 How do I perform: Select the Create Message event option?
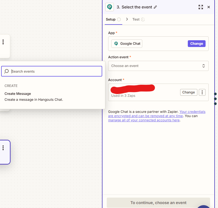(18, 94)
